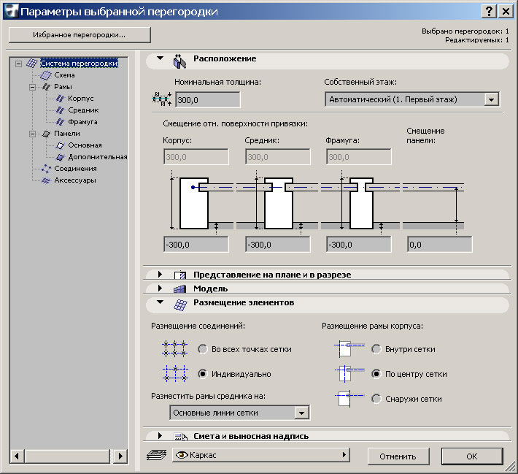This screenshot has width=518, height=474.
Task: Click the Аксессуары icon in the tree
Action: tap(45, 180)
